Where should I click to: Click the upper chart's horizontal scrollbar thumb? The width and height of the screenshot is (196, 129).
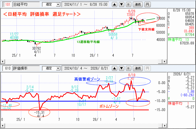pyautogui.click(x=160, y=62)
